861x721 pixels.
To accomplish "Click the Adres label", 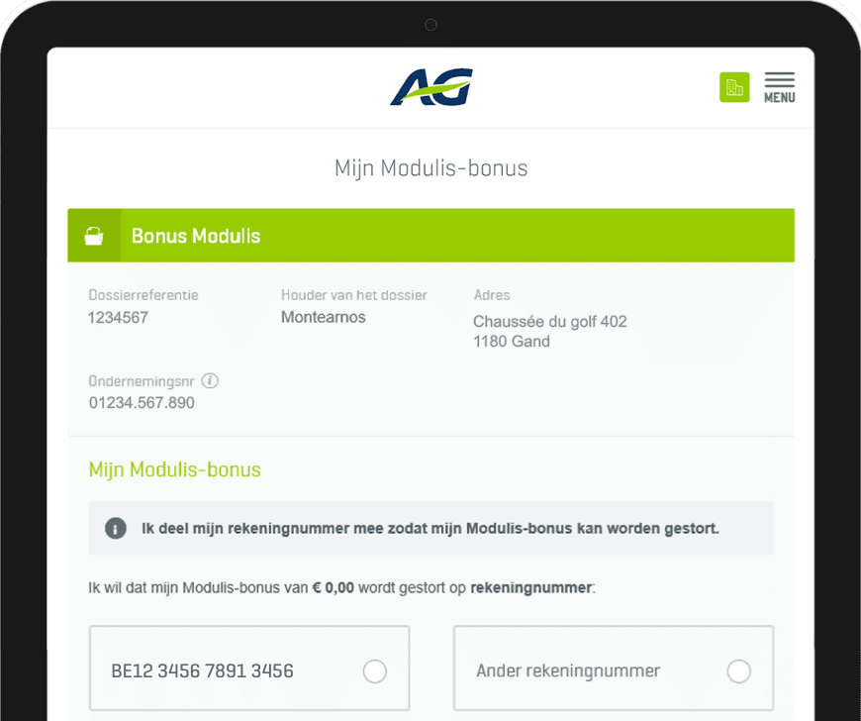I will [x=492, y=295].
